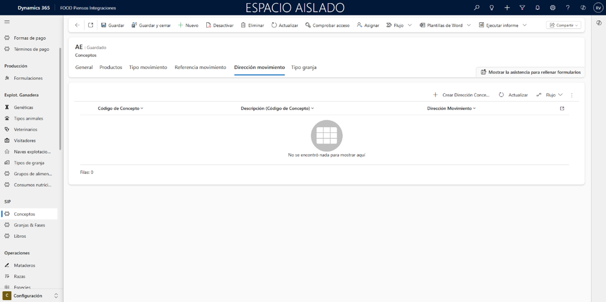The height and width of the screenshot is (302, 606).
Task: Click Guardar y cerrar button
Action: [x=151, y=25]
